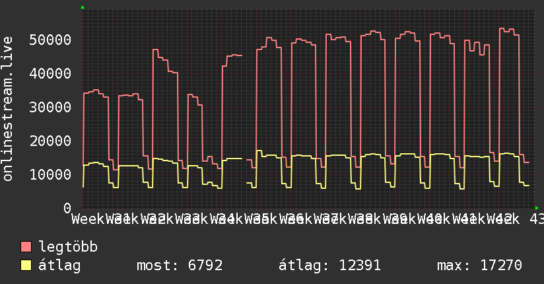Image resolution: width=544 pixels, height=284 pixels.
Task: Click the 43 label ending the x-axis
Action: click(537, 219)
